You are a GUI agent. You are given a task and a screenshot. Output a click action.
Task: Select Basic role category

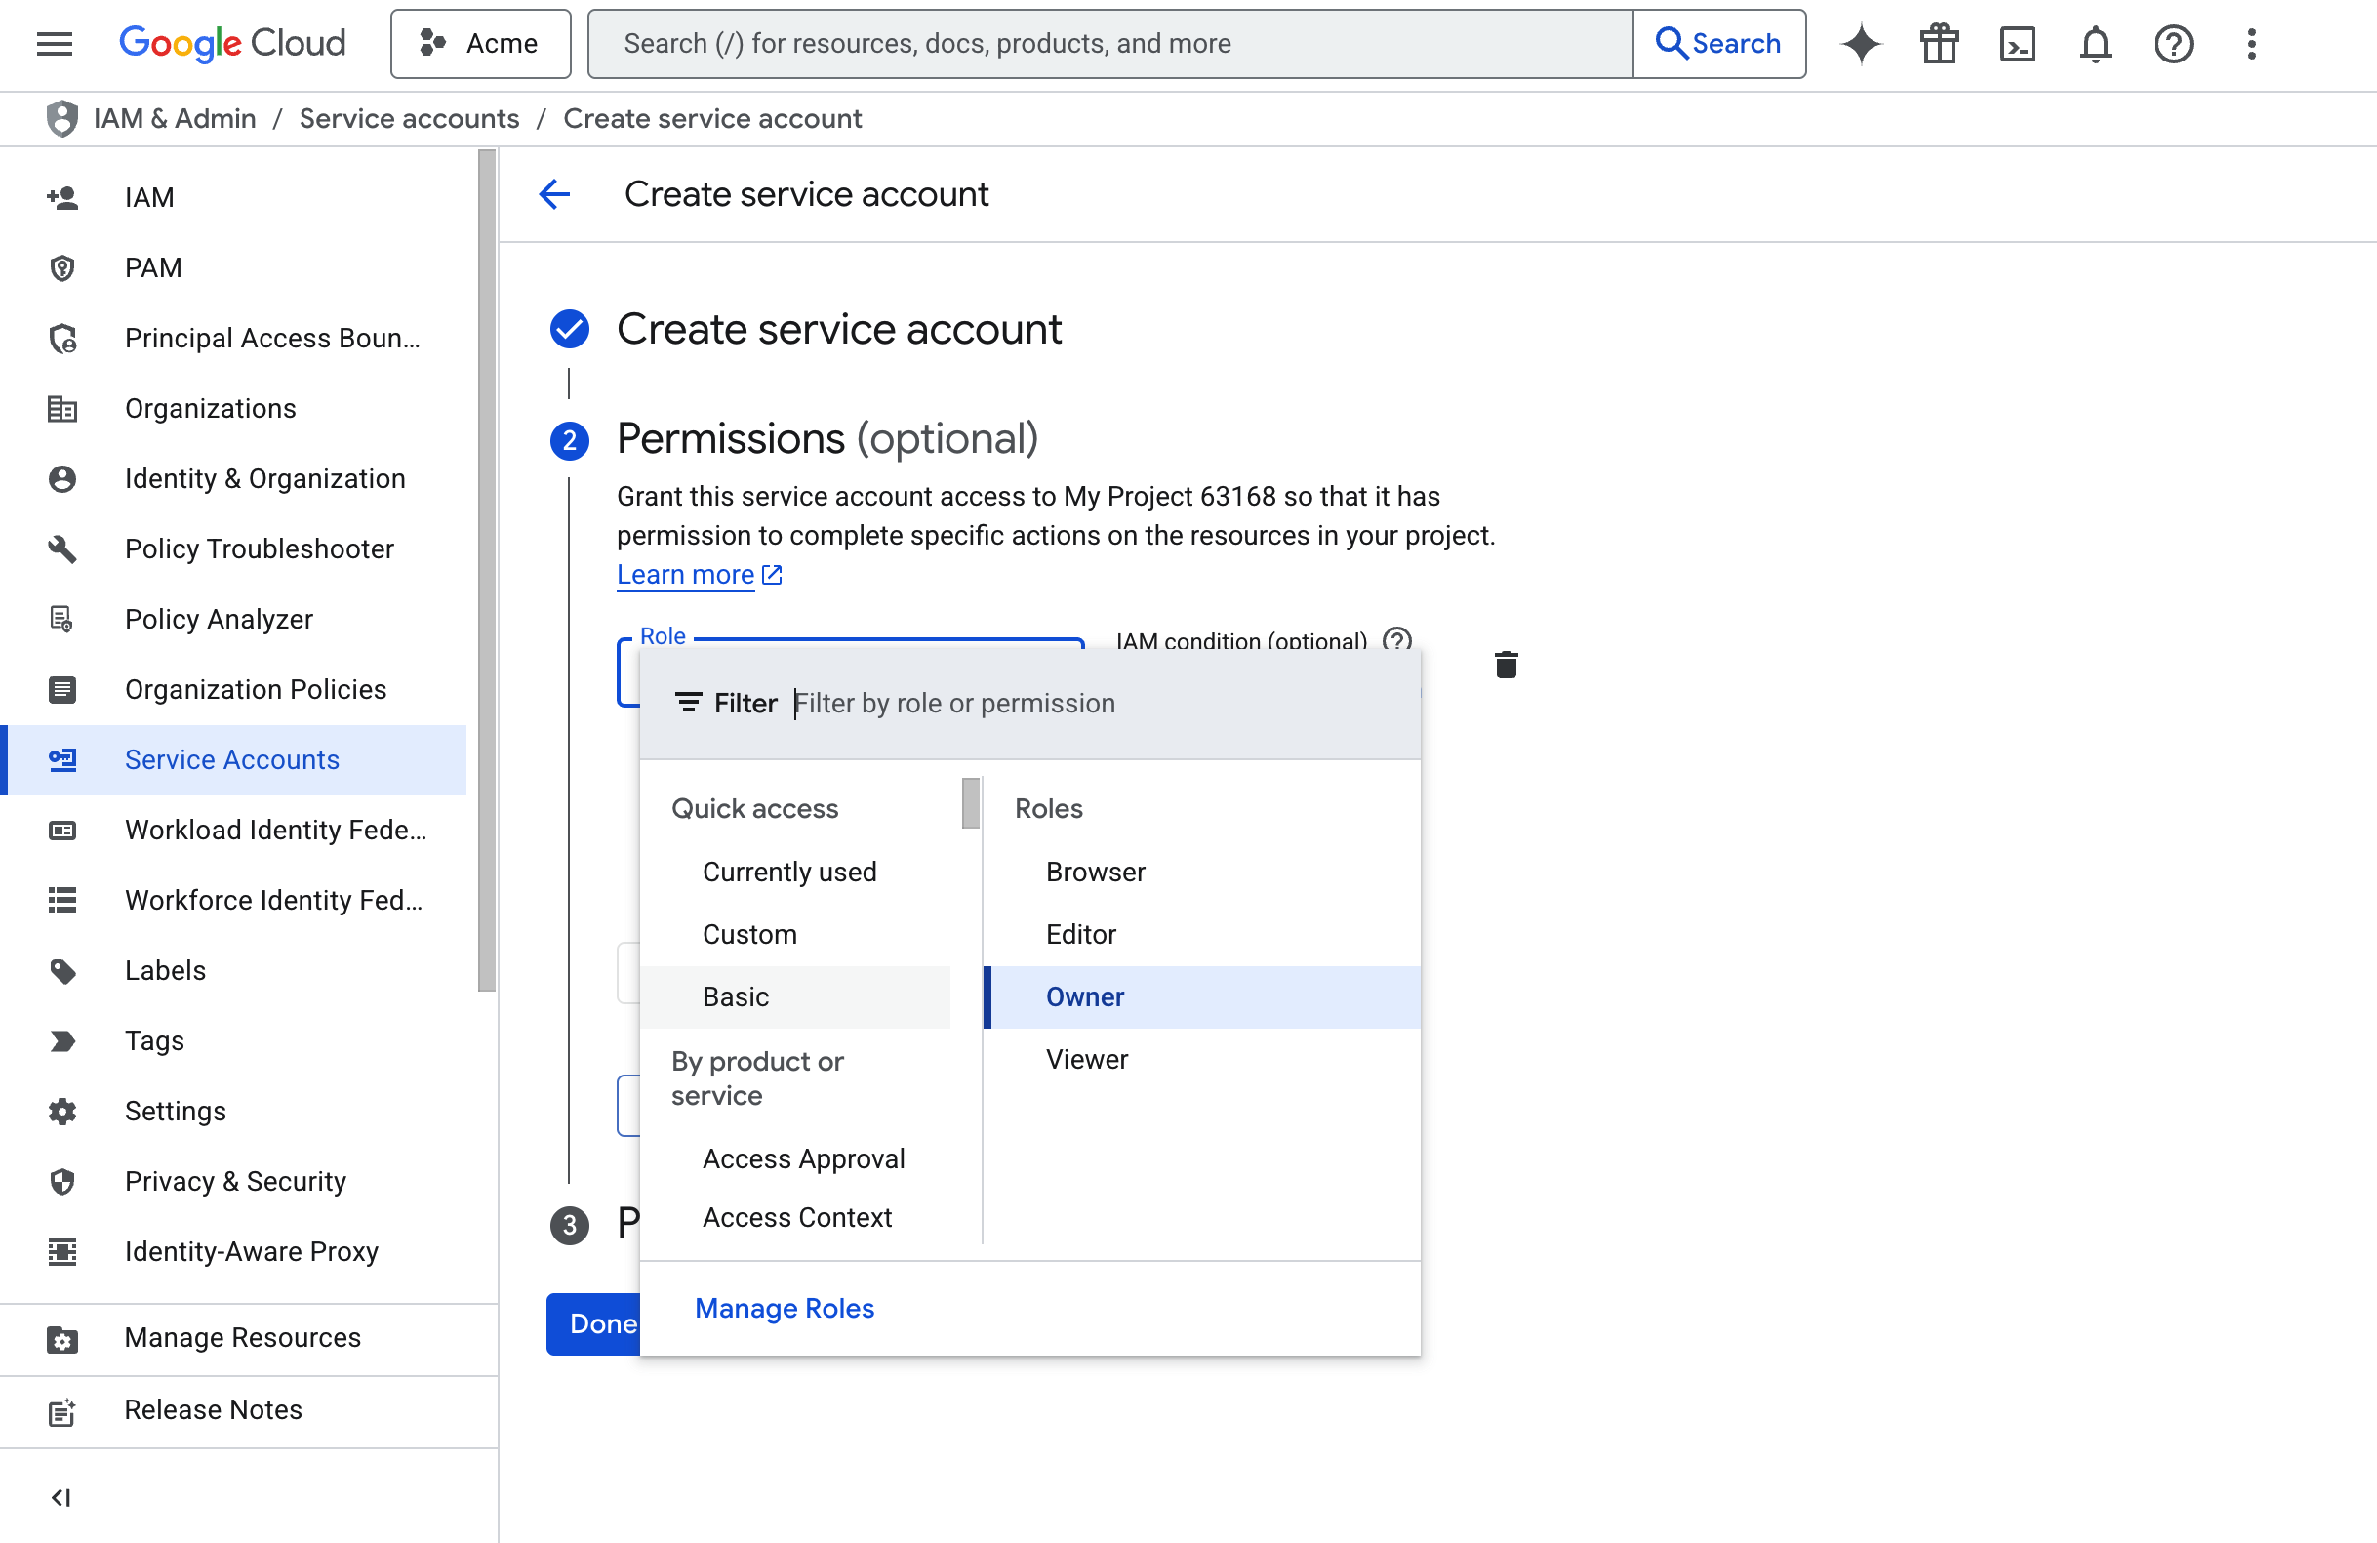[x=795, y=996]
